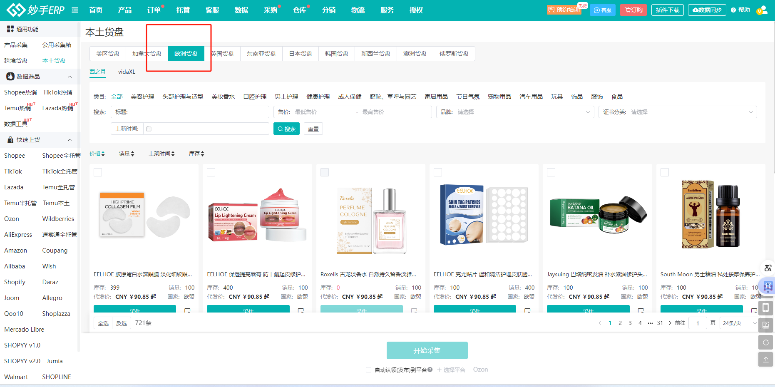The image size is (775, 387).
Task: Open the 24条/页 page size dropdown
Action: pos(740,323)
